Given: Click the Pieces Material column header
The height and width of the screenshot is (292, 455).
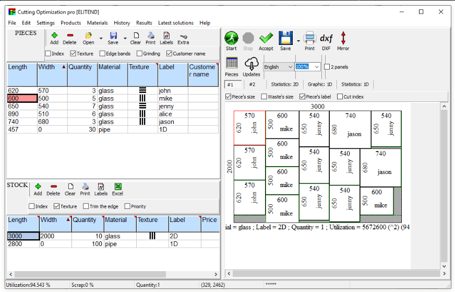Looking at the screenshot, I should (x=113, y=75).
